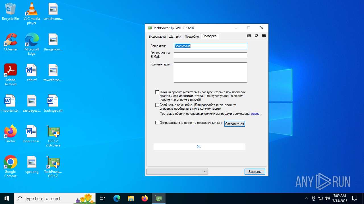Select Microsoft Edge desktop shortcut
This screenshot has height=204, width=364.
pyautogui.click(x=32, y=44)
